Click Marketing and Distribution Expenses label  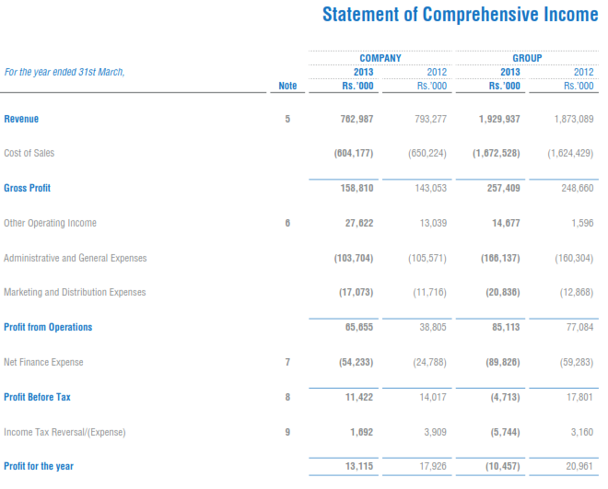point(75,292)
